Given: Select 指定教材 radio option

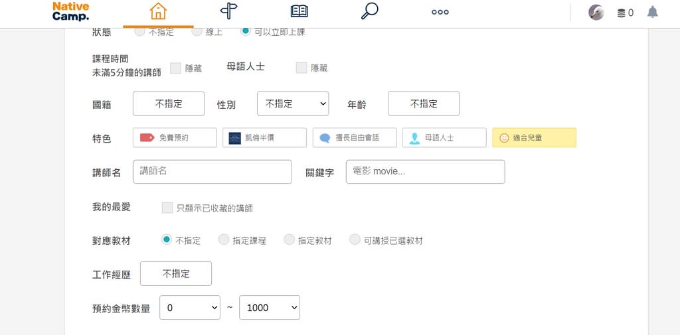Looking at the screenshot, I should [290, 239].
